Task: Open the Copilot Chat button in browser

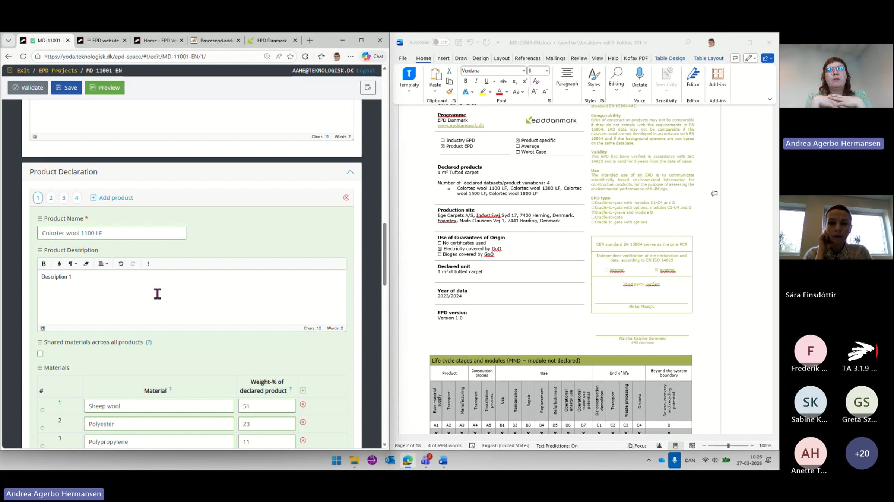Action: 372,57
